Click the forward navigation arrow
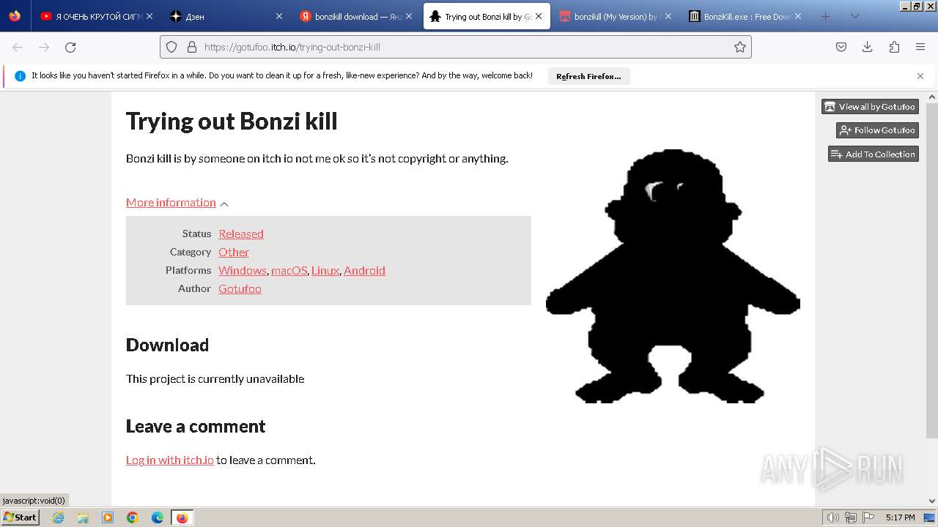 click(x=44, y=47)
